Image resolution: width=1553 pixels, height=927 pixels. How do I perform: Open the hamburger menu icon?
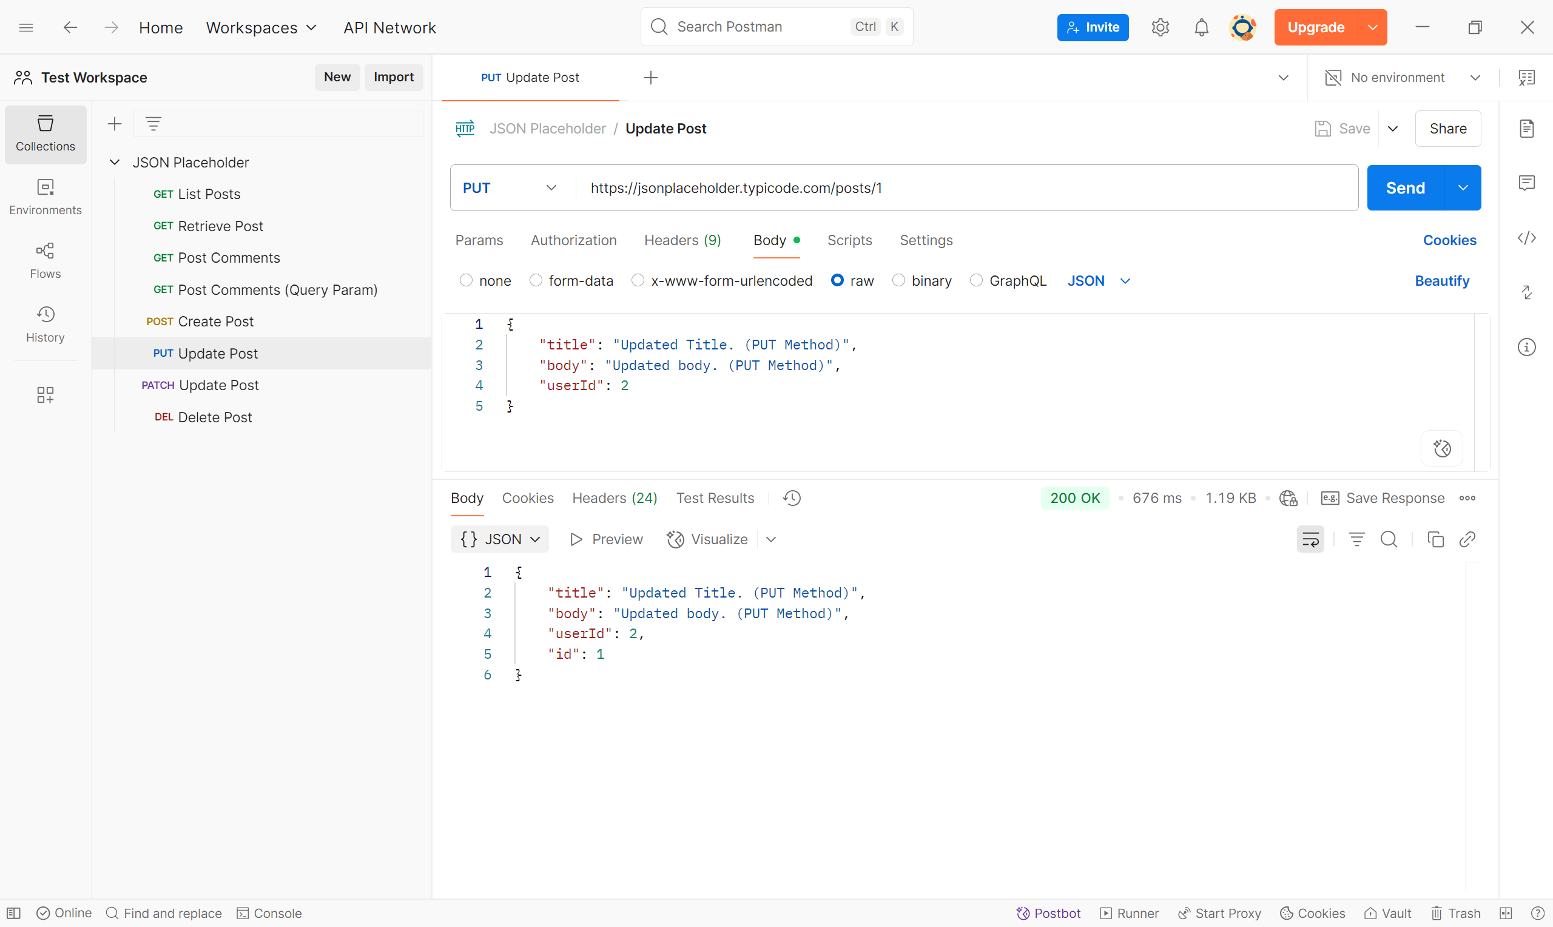[25, 27]
